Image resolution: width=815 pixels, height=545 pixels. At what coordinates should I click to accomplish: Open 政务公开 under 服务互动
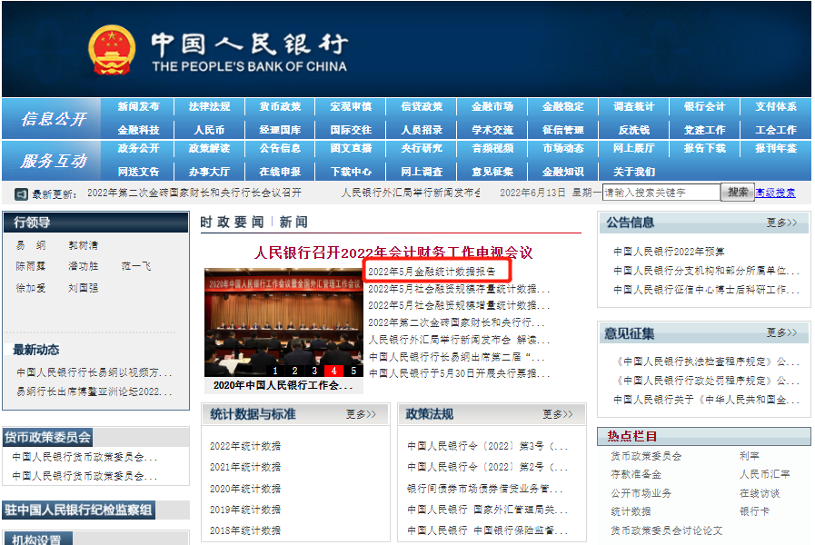138,149
